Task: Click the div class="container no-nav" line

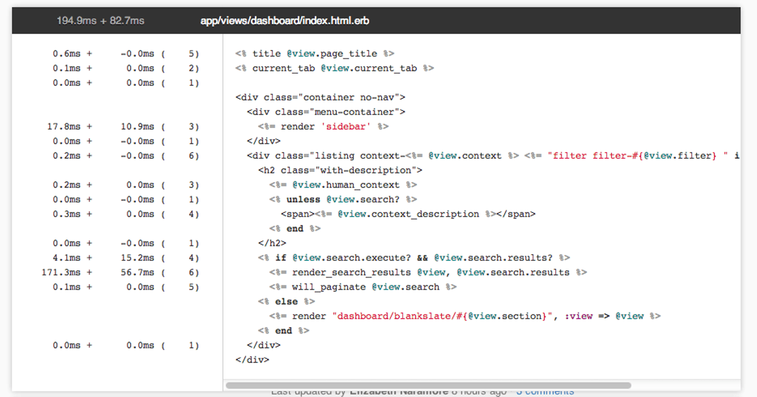Action: click(x=320, y=97)
